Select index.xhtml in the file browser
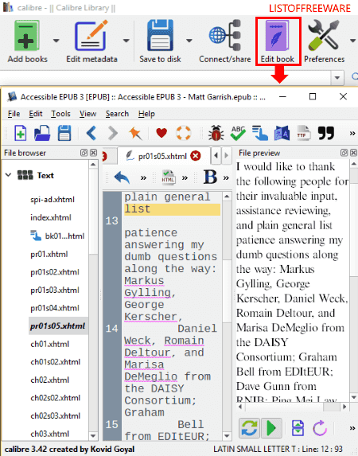This screenshot has height=456, width=358. (x=51, y=217)
